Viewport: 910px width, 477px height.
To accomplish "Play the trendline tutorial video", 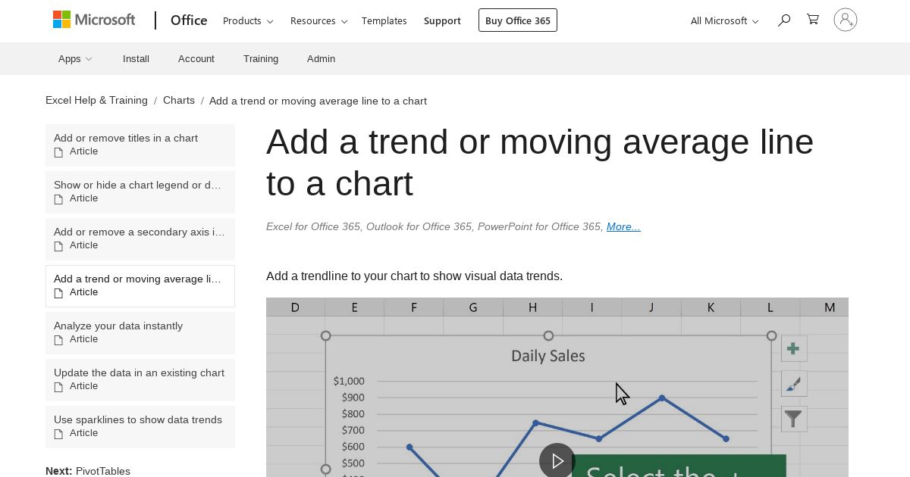I will [x=557, y=460].
